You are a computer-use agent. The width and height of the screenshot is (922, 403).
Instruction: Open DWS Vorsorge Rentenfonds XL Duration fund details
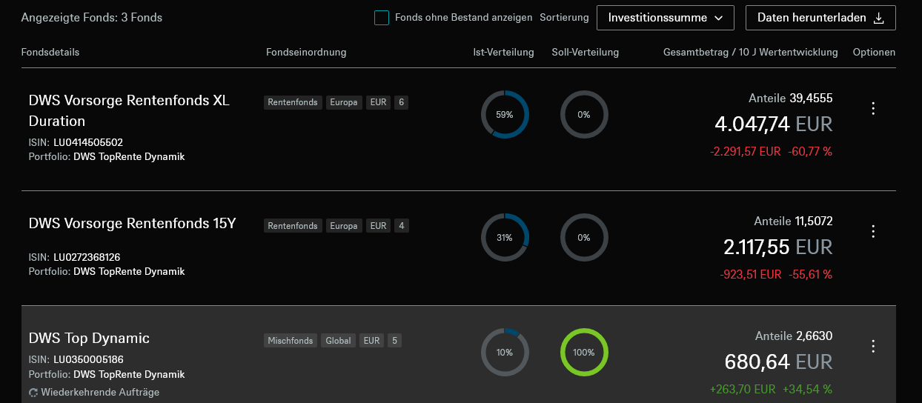point(129,110)
